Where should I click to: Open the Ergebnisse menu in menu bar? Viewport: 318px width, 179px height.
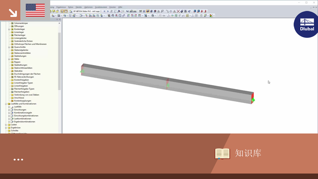[x=61, y=7]
